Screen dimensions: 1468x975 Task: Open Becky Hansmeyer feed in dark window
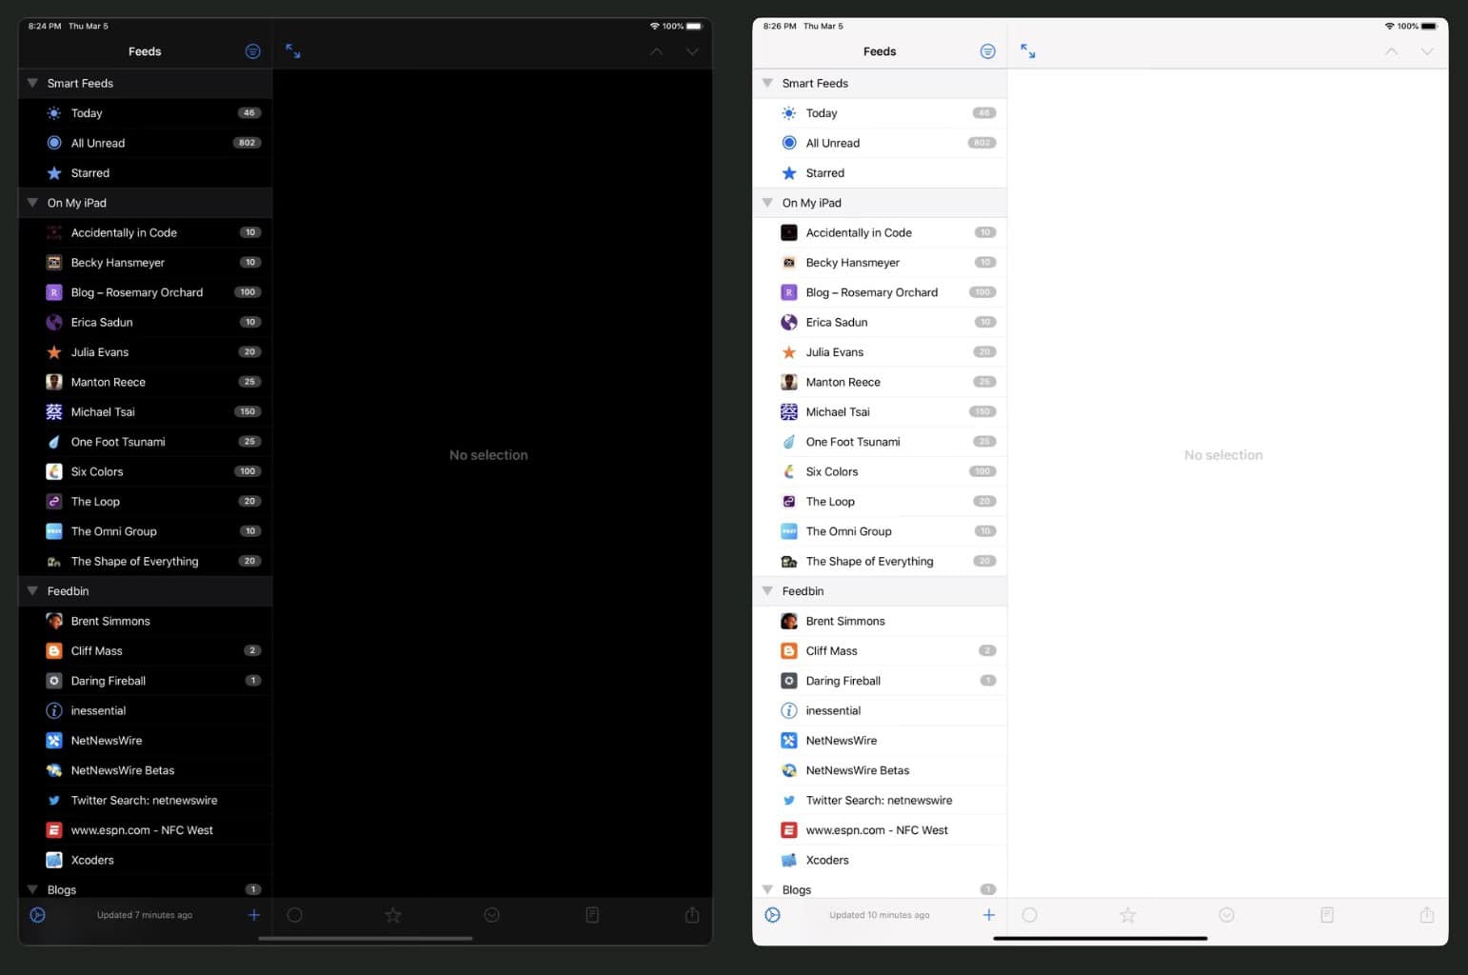[146, 263]
